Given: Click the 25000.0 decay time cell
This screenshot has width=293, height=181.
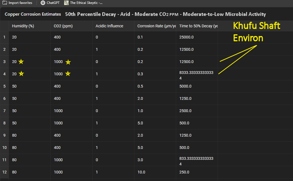Looking at the screenshot, I should click(187, 37).
